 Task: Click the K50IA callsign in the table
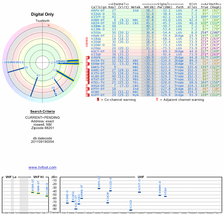97,32
